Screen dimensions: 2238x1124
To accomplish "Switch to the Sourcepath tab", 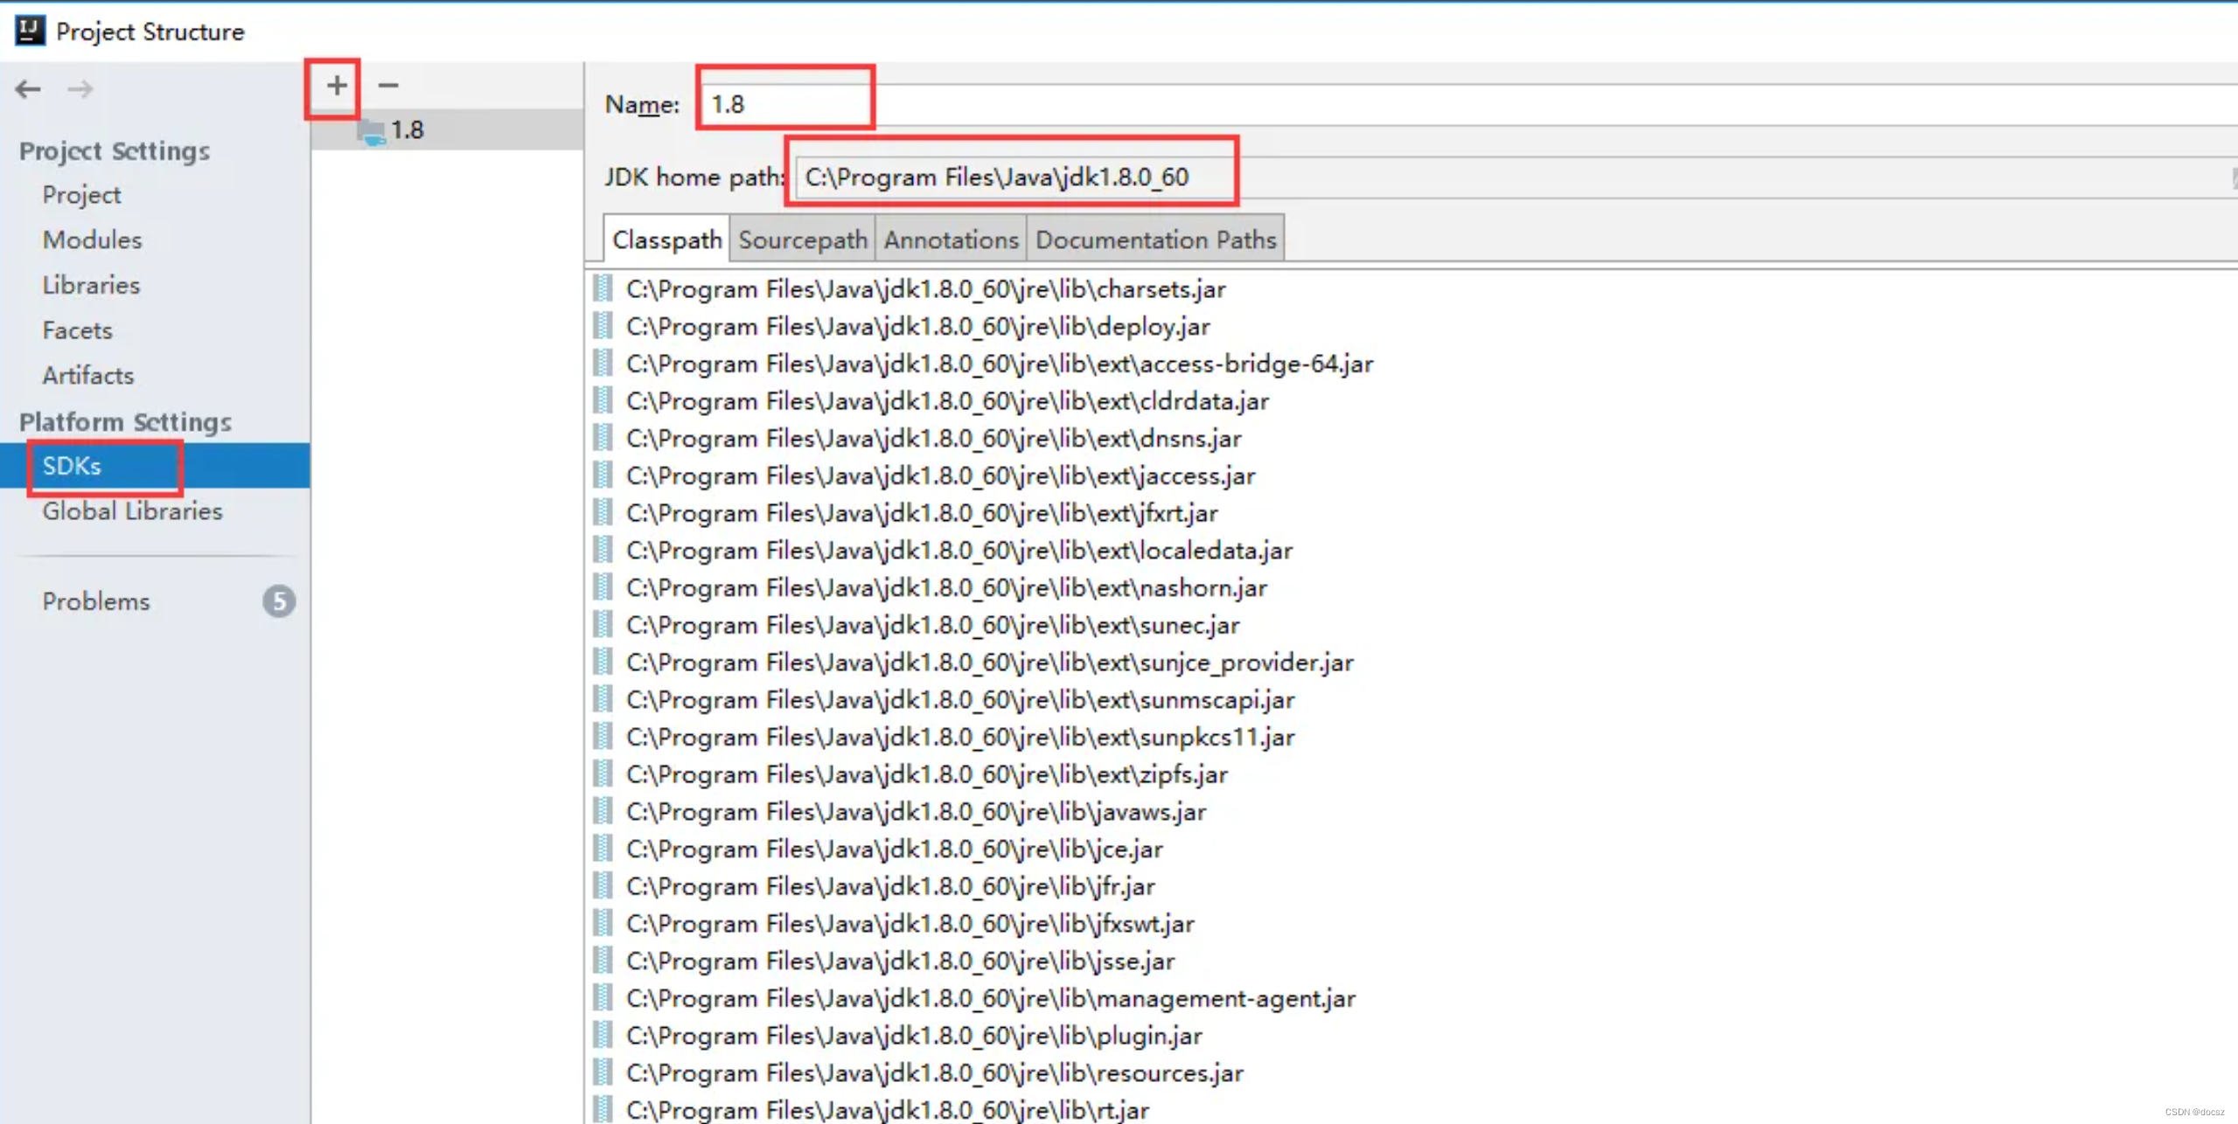I will [x=800, y=238].
